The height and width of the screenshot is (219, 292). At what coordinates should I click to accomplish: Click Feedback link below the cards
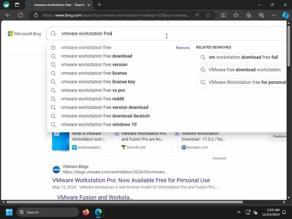[x=219, y=158]
